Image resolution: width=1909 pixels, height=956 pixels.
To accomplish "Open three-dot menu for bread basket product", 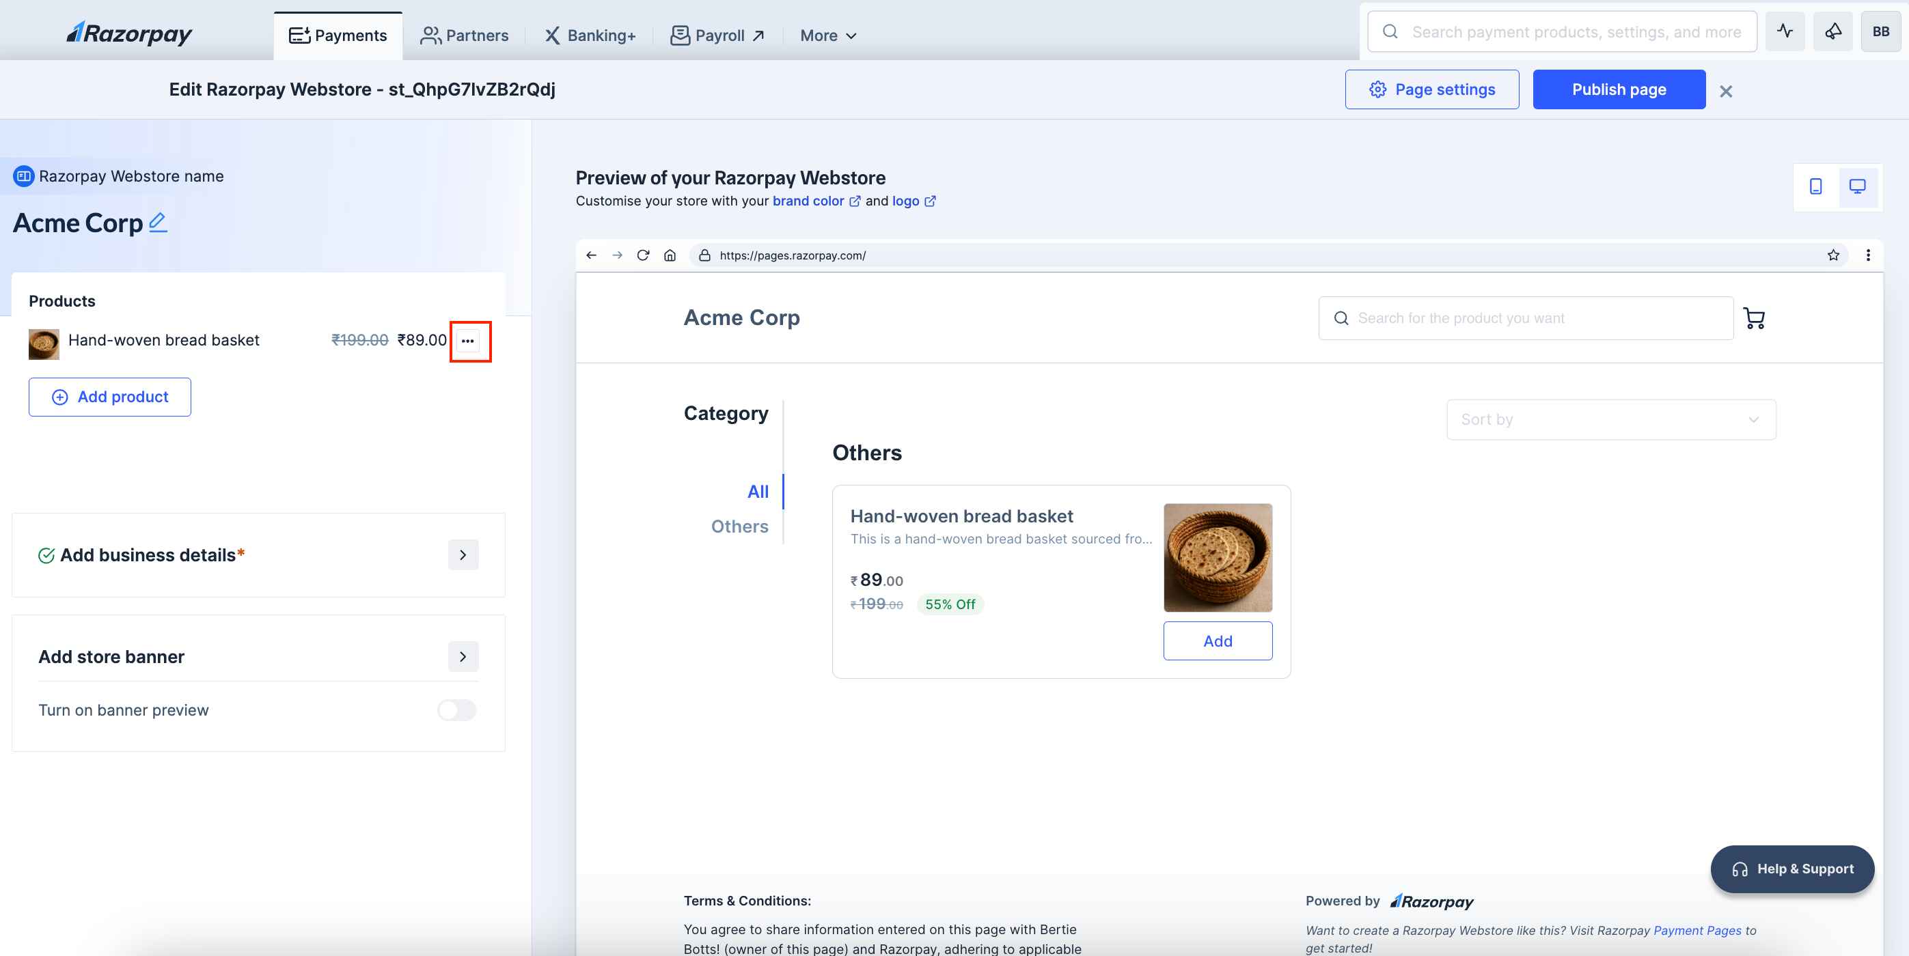I will 467,341.
